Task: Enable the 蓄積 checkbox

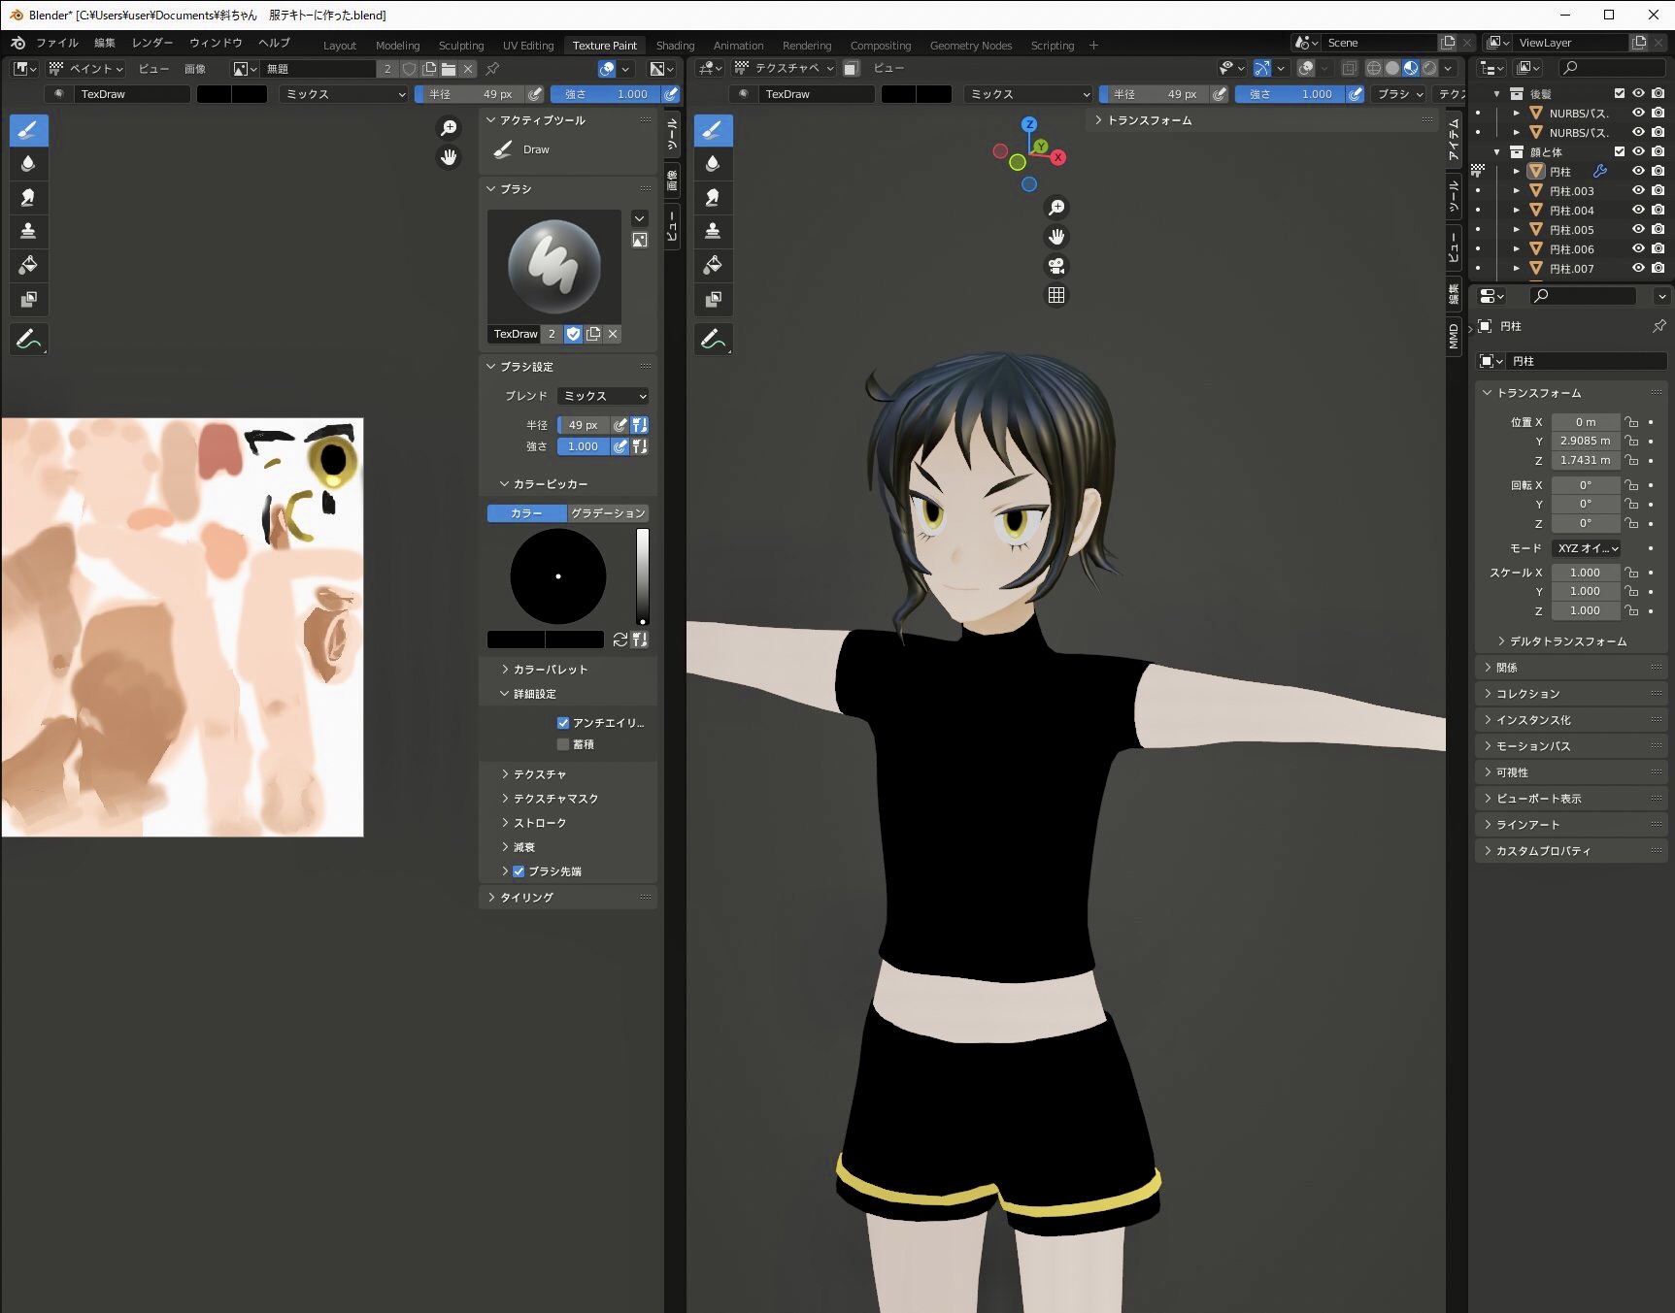Action: (x=563, y=744)
